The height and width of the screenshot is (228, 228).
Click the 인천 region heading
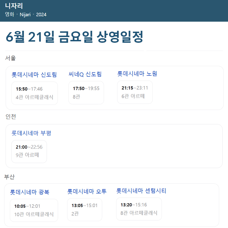click(x=11, y=117)
